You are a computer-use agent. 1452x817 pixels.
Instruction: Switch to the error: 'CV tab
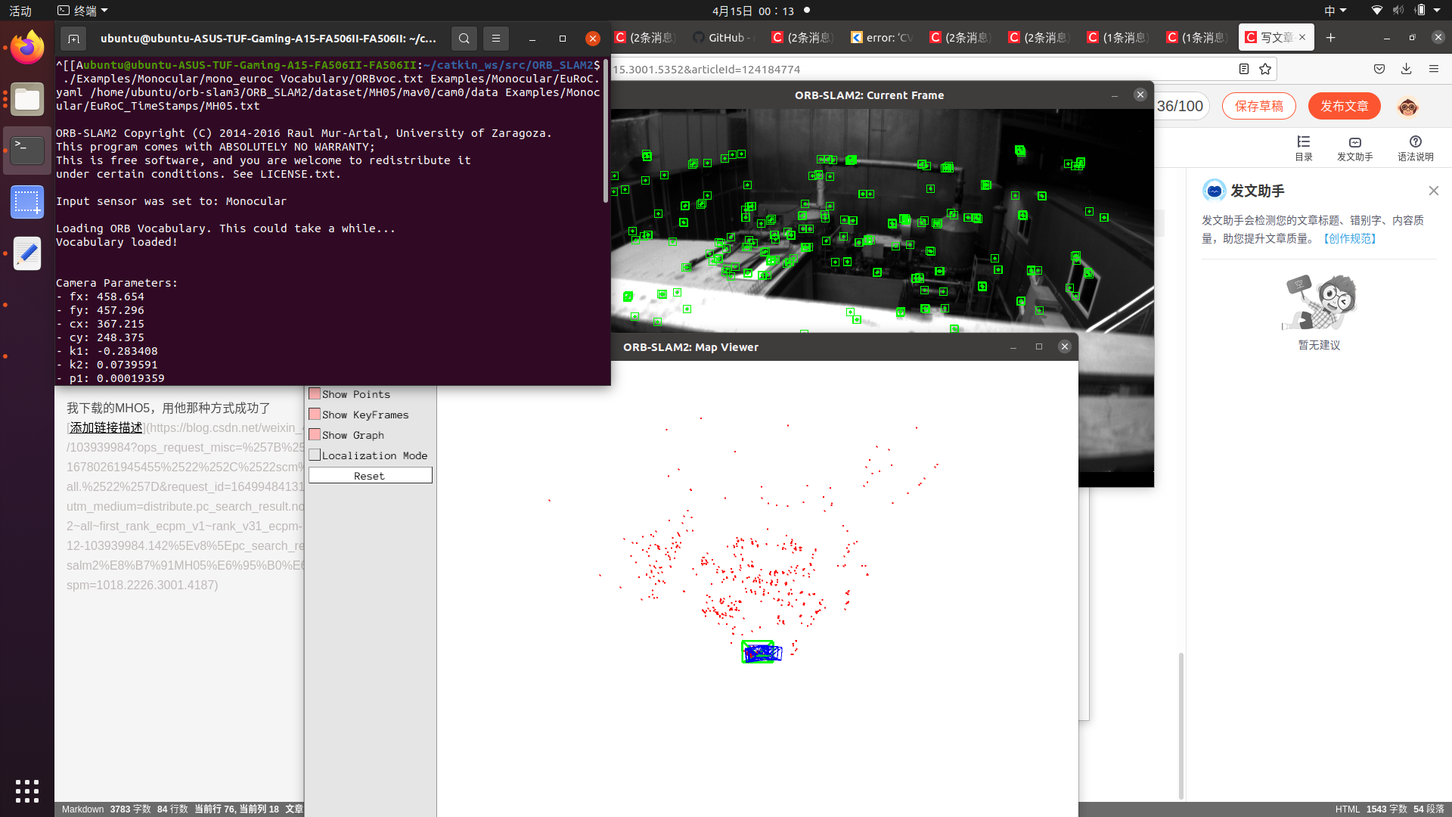click(883, 37)
